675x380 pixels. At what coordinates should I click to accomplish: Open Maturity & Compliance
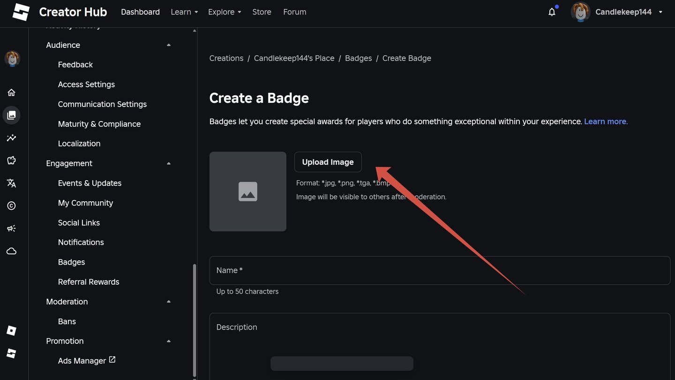click(99, 124)
